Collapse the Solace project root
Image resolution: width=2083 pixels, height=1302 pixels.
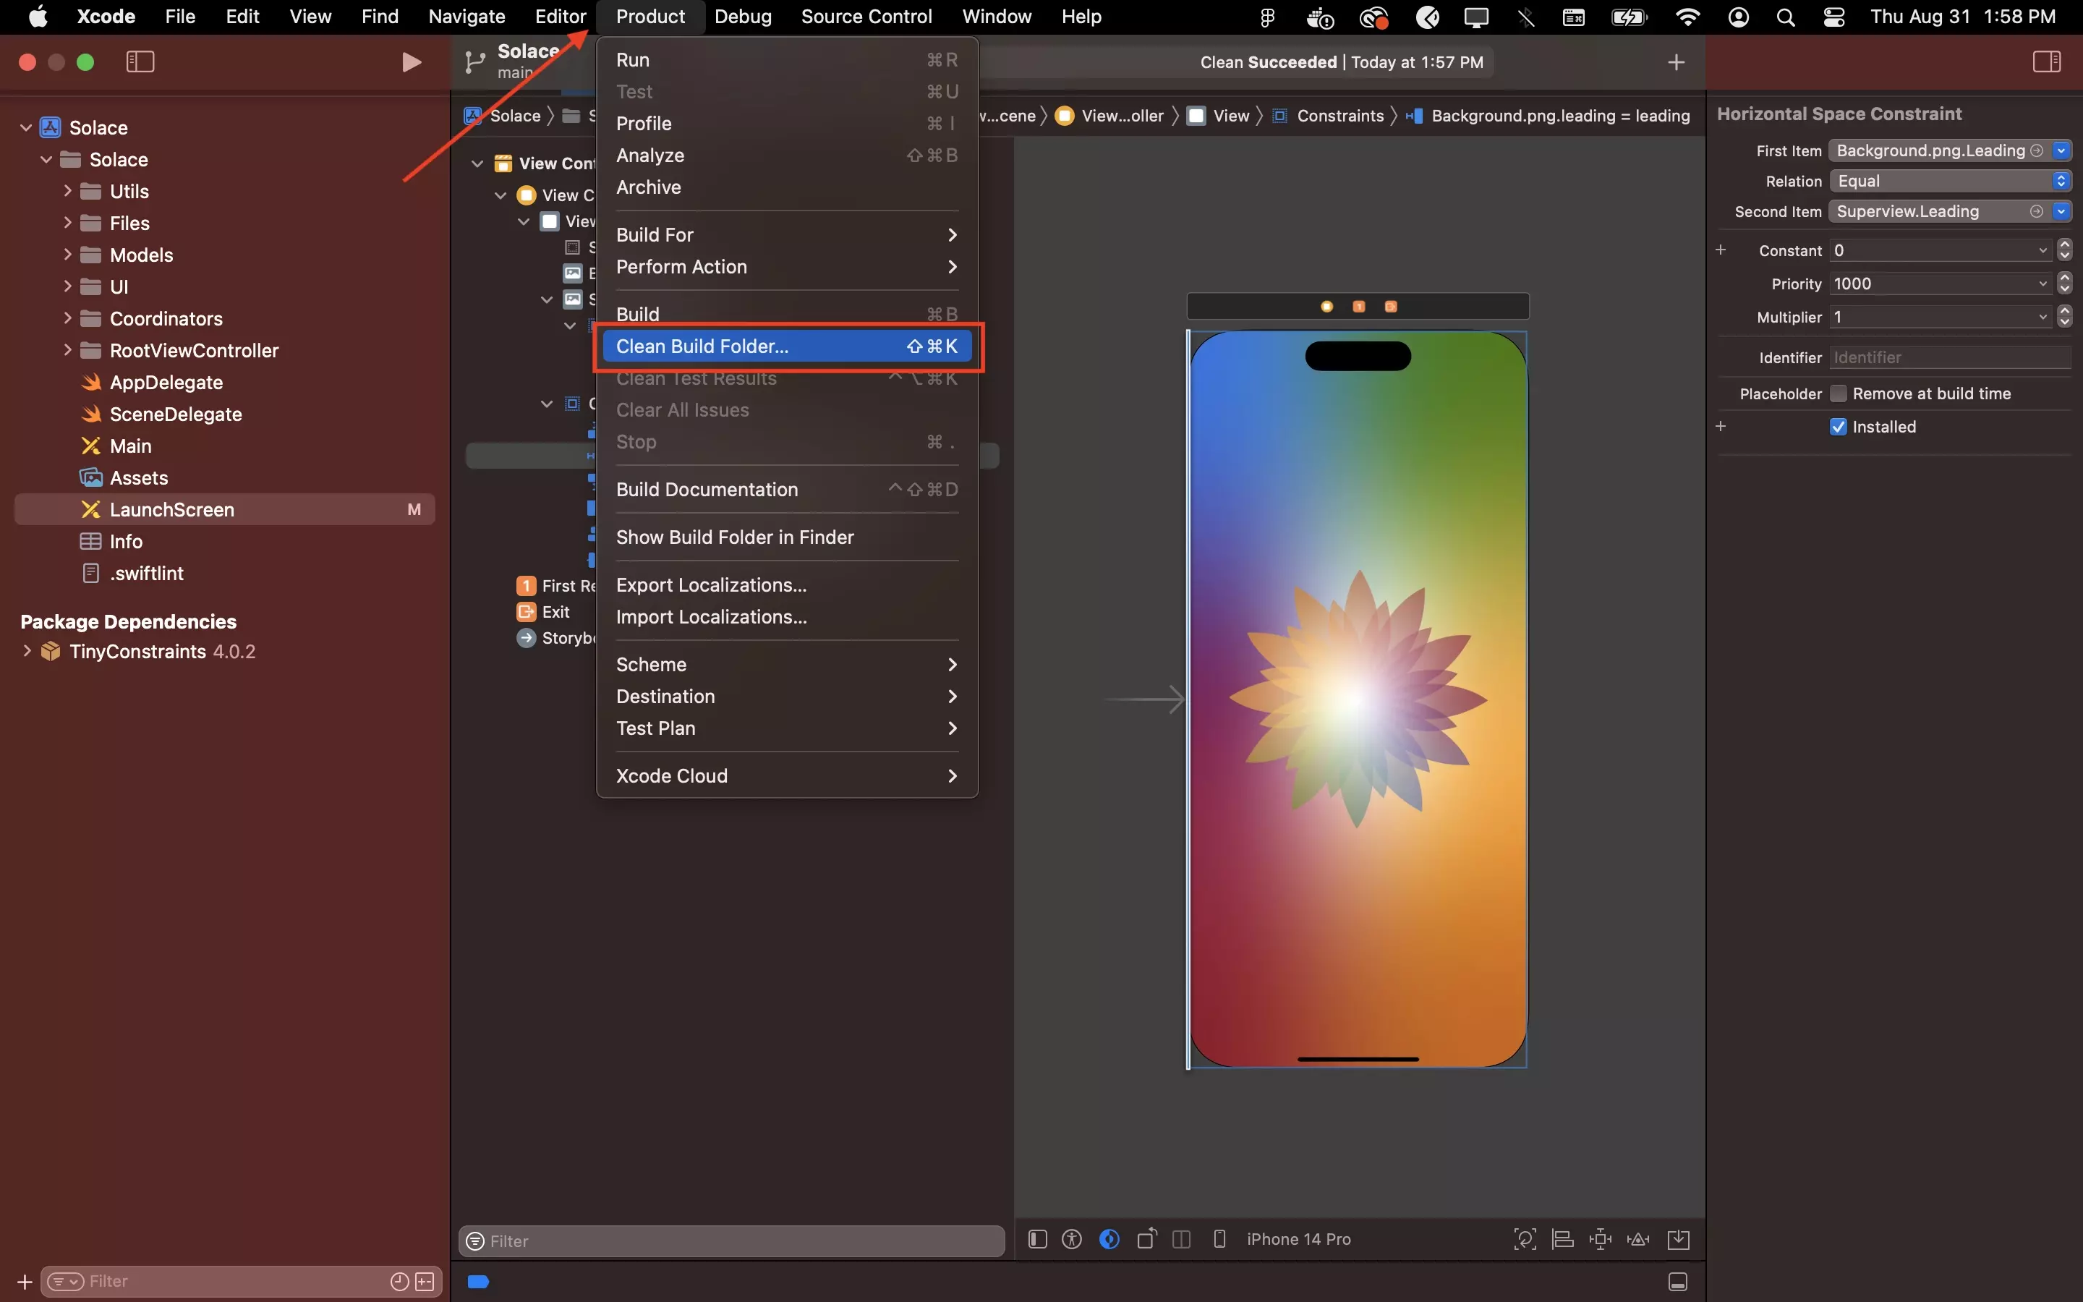[x=26, y=127]
